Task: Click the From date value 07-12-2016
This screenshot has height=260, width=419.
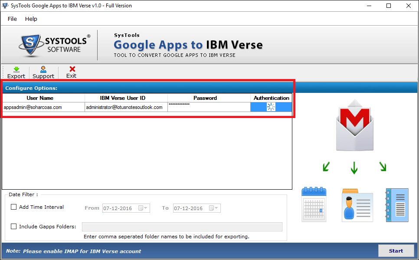Action: (x=118, y=208)
